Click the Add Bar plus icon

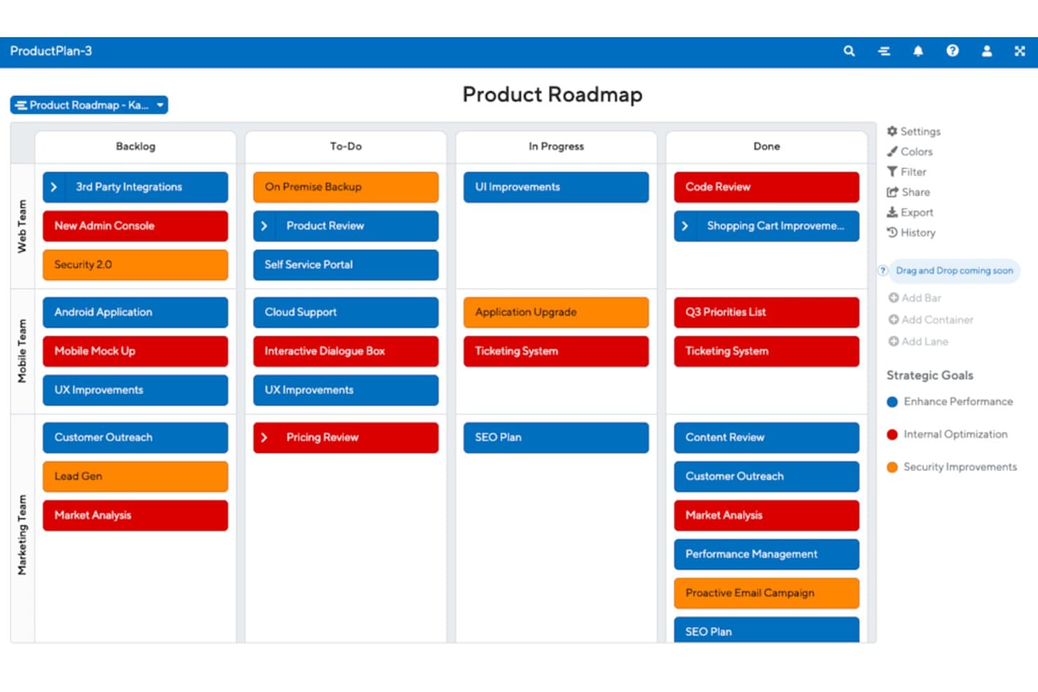[894, 298]
